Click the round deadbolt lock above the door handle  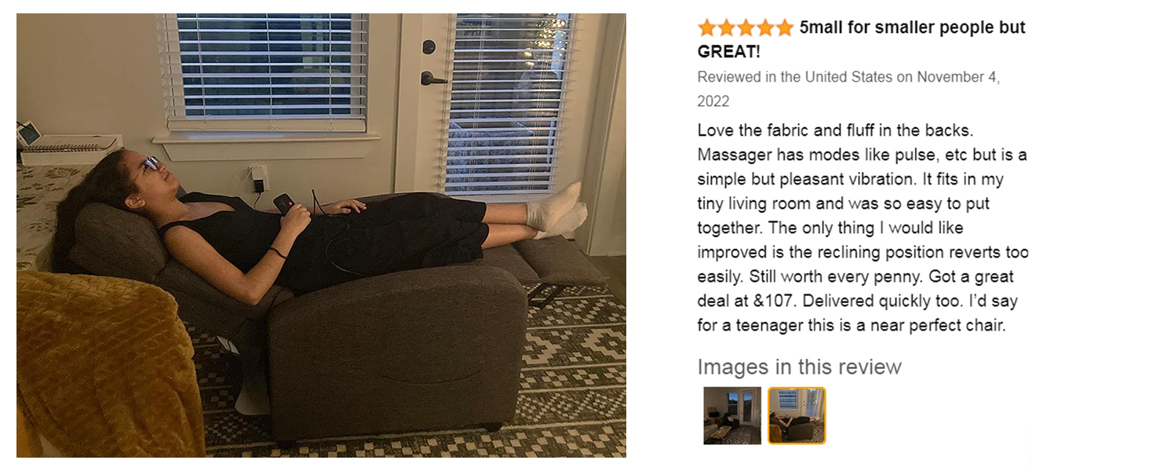(x=429, y=46)
